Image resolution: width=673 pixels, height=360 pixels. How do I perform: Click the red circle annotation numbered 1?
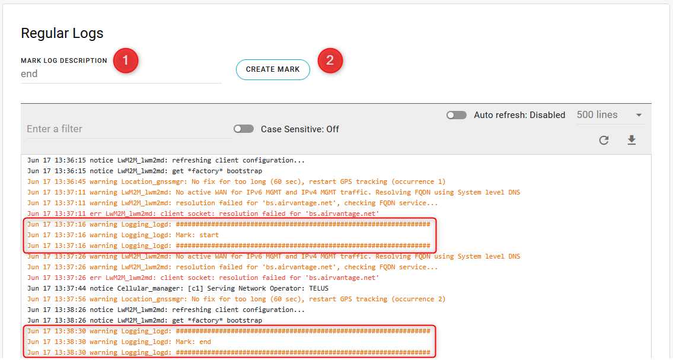coord(125,60)
